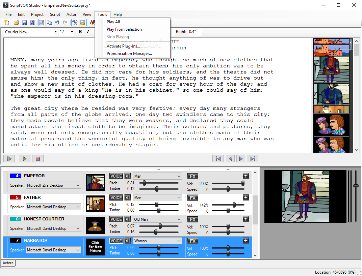
Task: Open the HONEST COURTIER speaker dropdown
Action: click(x=53, y=228)
